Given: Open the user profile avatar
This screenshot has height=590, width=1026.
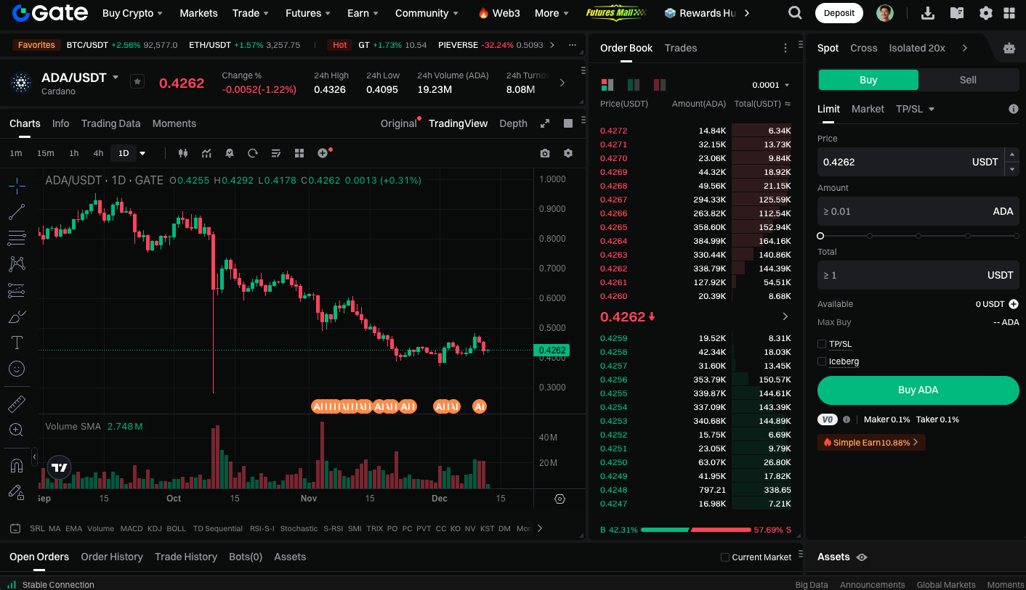Looking at the screenshot, I should (885, 13).
